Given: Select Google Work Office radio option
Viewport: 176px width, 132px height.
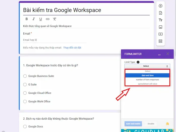Looking at the screenshot, I should point(25,101).
